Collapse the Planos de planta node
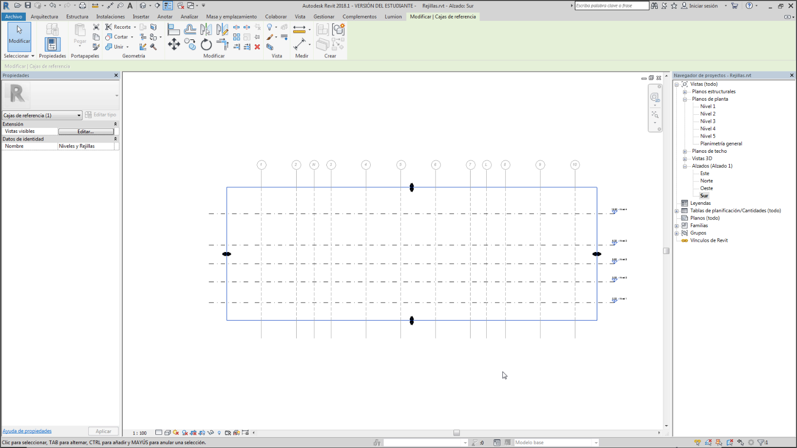Screen dimensions: 797x448 [x=684, y=99]
